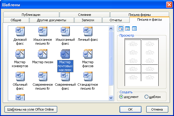
Task: Select the Современный факс template icon
Action: pos(65,76)
